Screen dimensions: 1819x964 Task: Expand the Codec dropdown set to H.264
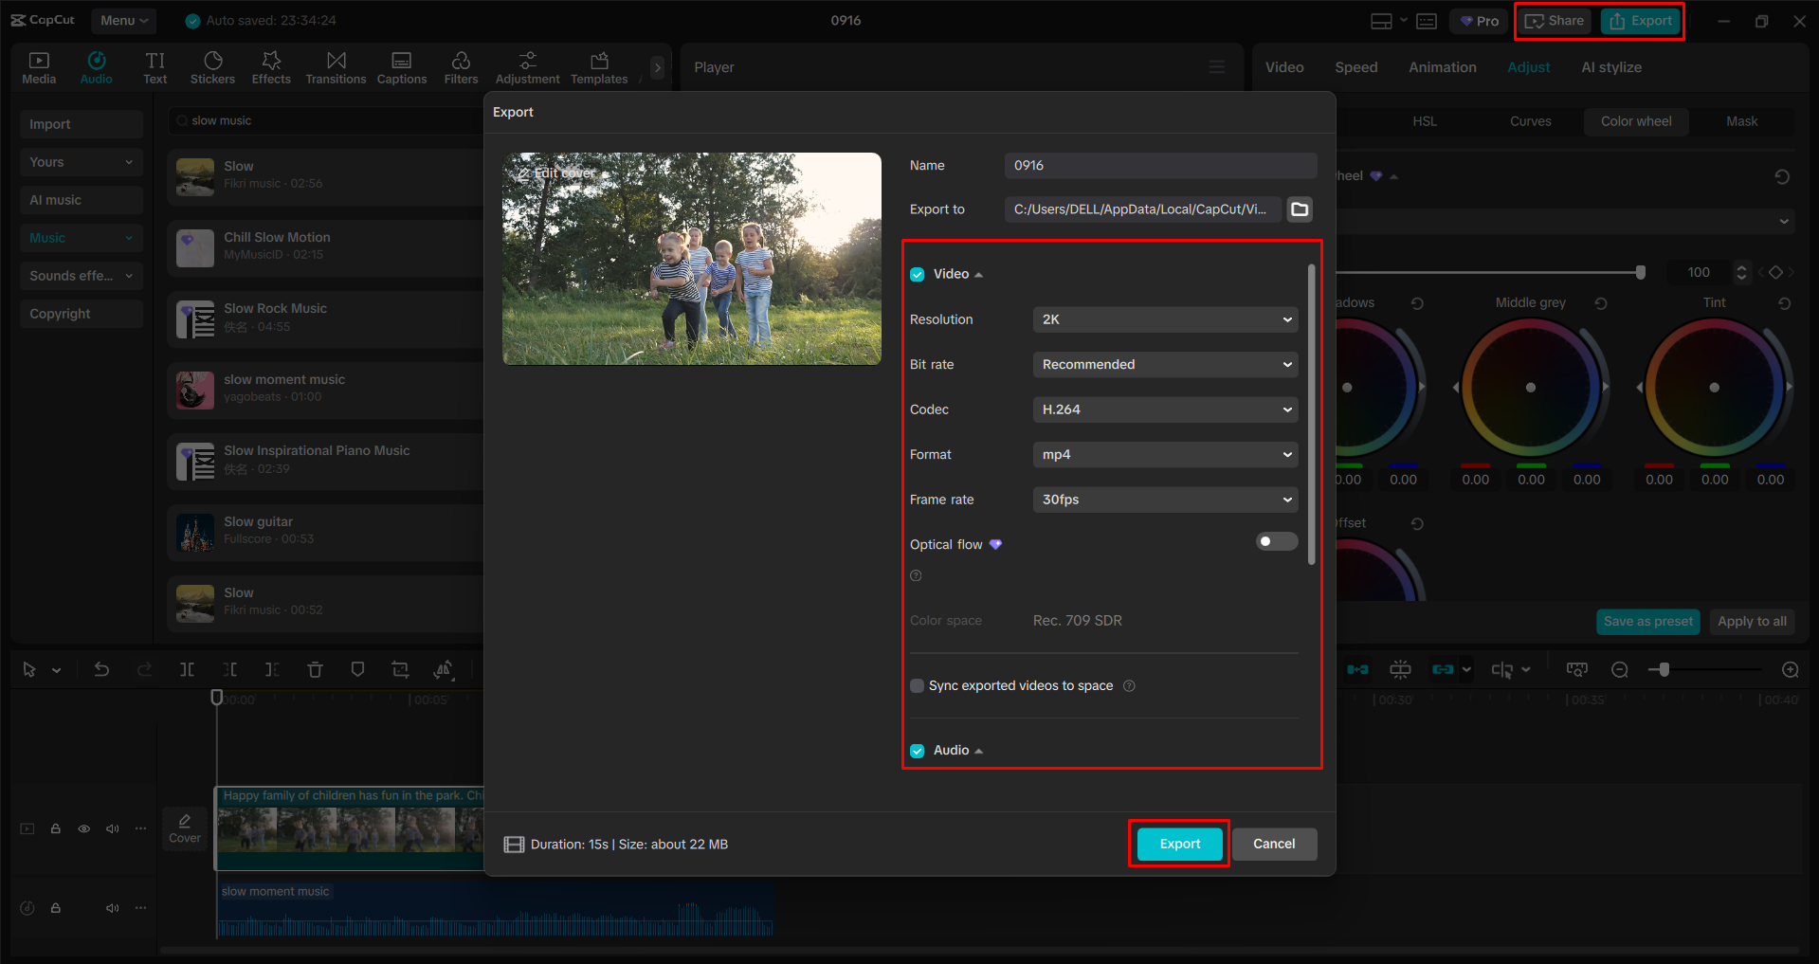(x=1165, y=409)
